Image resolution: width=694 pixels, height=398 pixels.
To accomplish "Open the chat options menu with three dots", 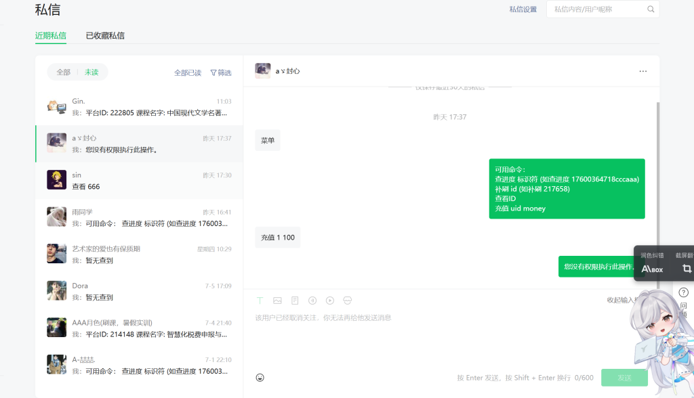I will click(644, 71).
